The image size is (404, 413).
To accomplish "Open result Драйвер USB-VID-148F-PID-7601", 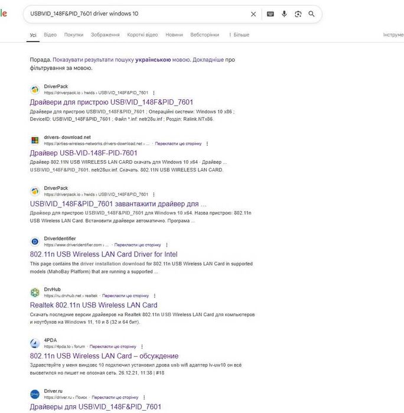I will point(83,153).
